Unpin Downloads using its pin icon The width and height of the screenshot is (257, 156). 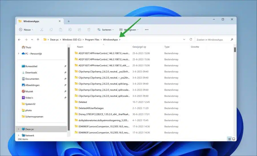tap(65, 73)
